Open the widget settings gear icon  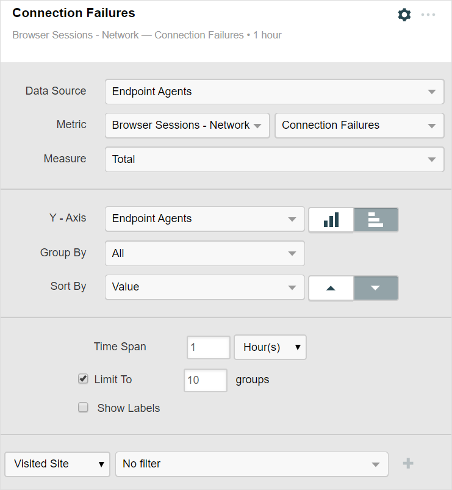tap(404, 15)
